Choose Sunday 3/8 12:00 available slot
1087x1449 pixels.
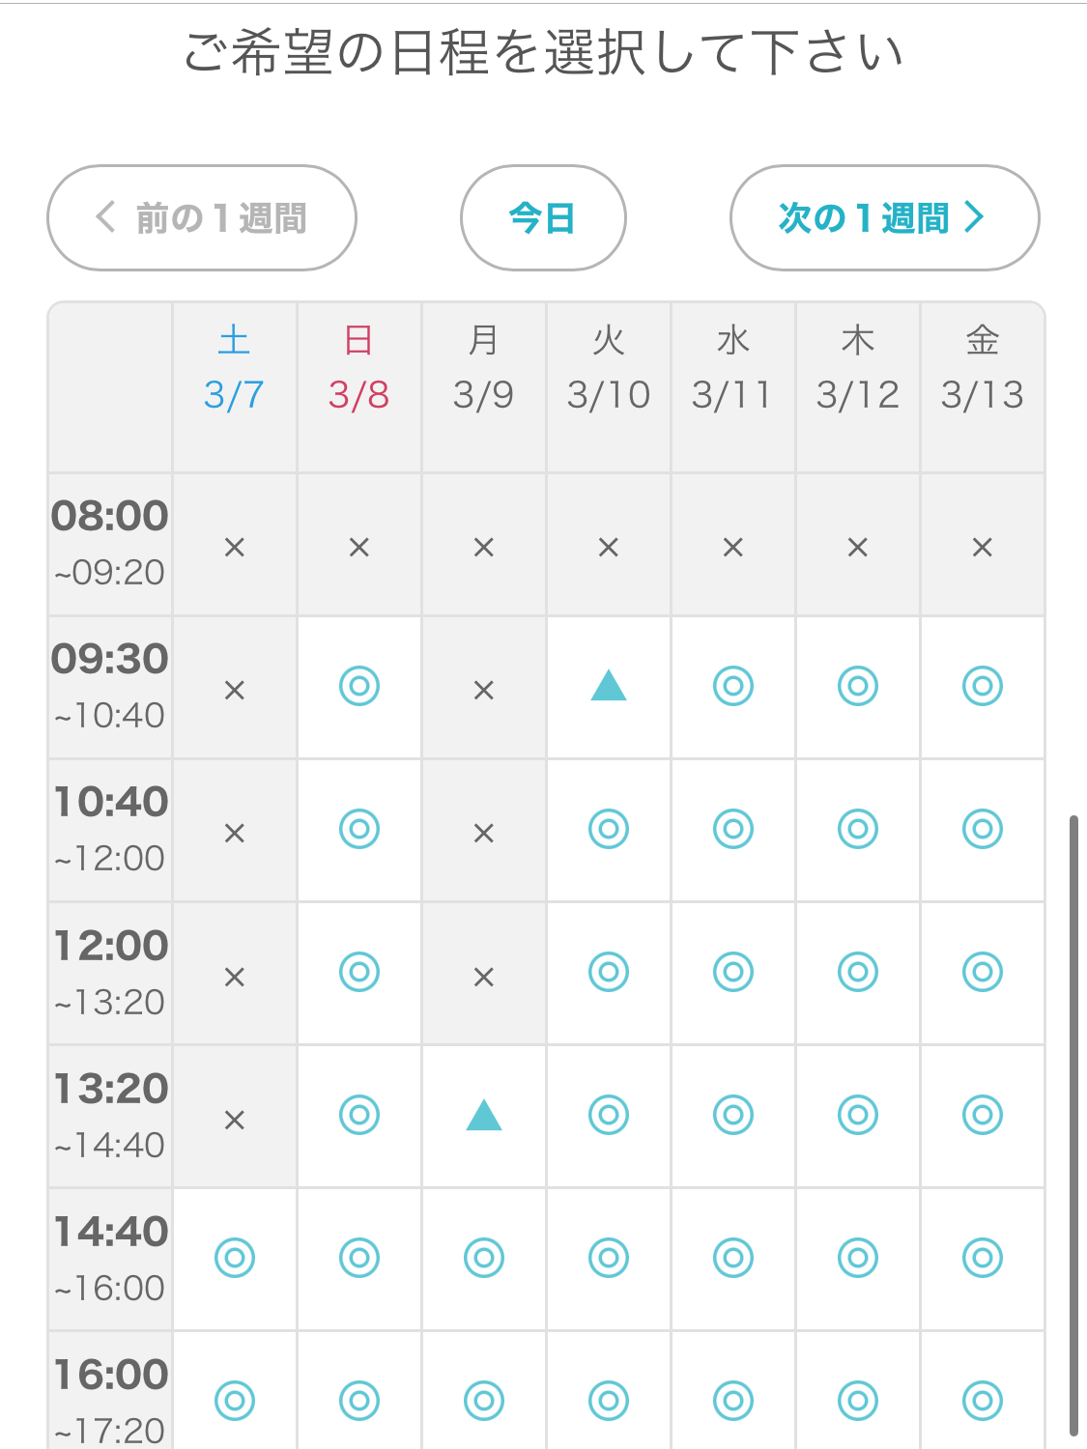click(x=359, y=972)
